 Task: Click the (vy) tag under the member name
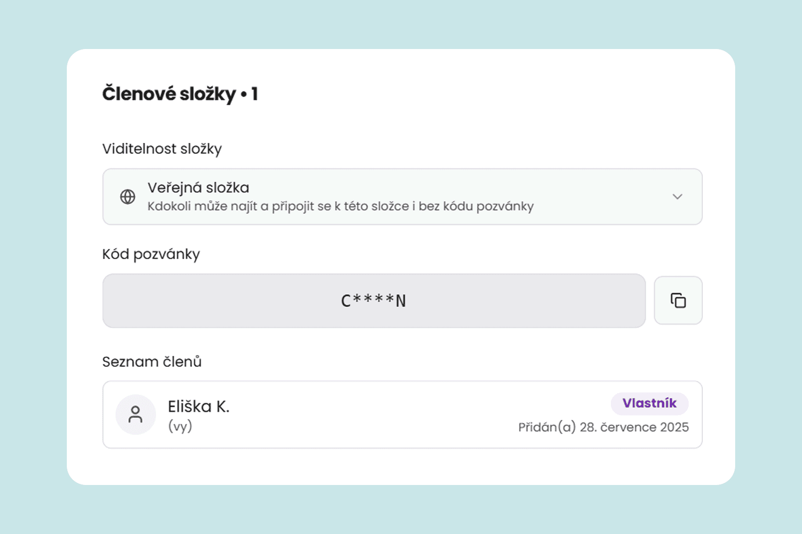coord(180,427)
